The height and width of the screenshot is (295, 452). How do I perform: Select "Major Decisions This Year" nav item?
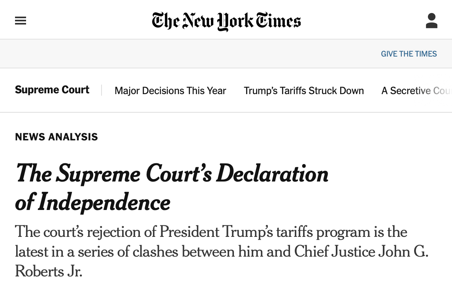[x=170, y=91]
